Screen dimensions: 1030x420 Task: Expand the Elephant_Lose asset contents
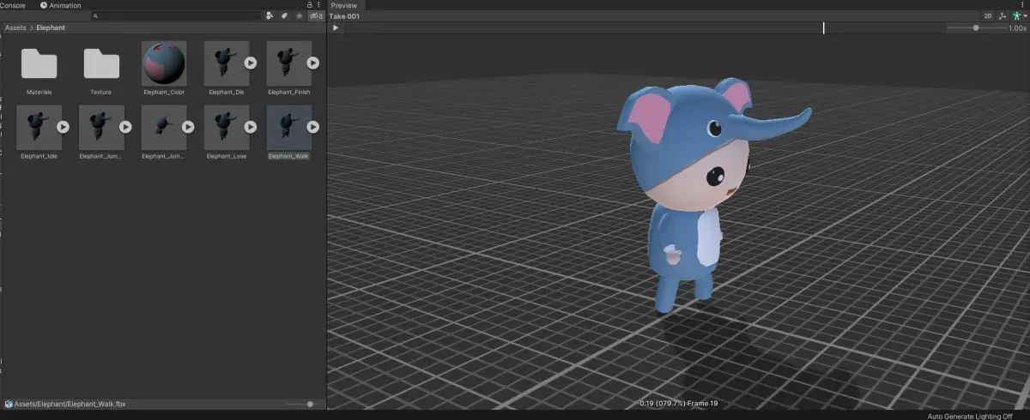pos(251,127)
